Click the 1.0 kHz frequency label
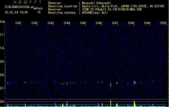 [x=2, y=48]
